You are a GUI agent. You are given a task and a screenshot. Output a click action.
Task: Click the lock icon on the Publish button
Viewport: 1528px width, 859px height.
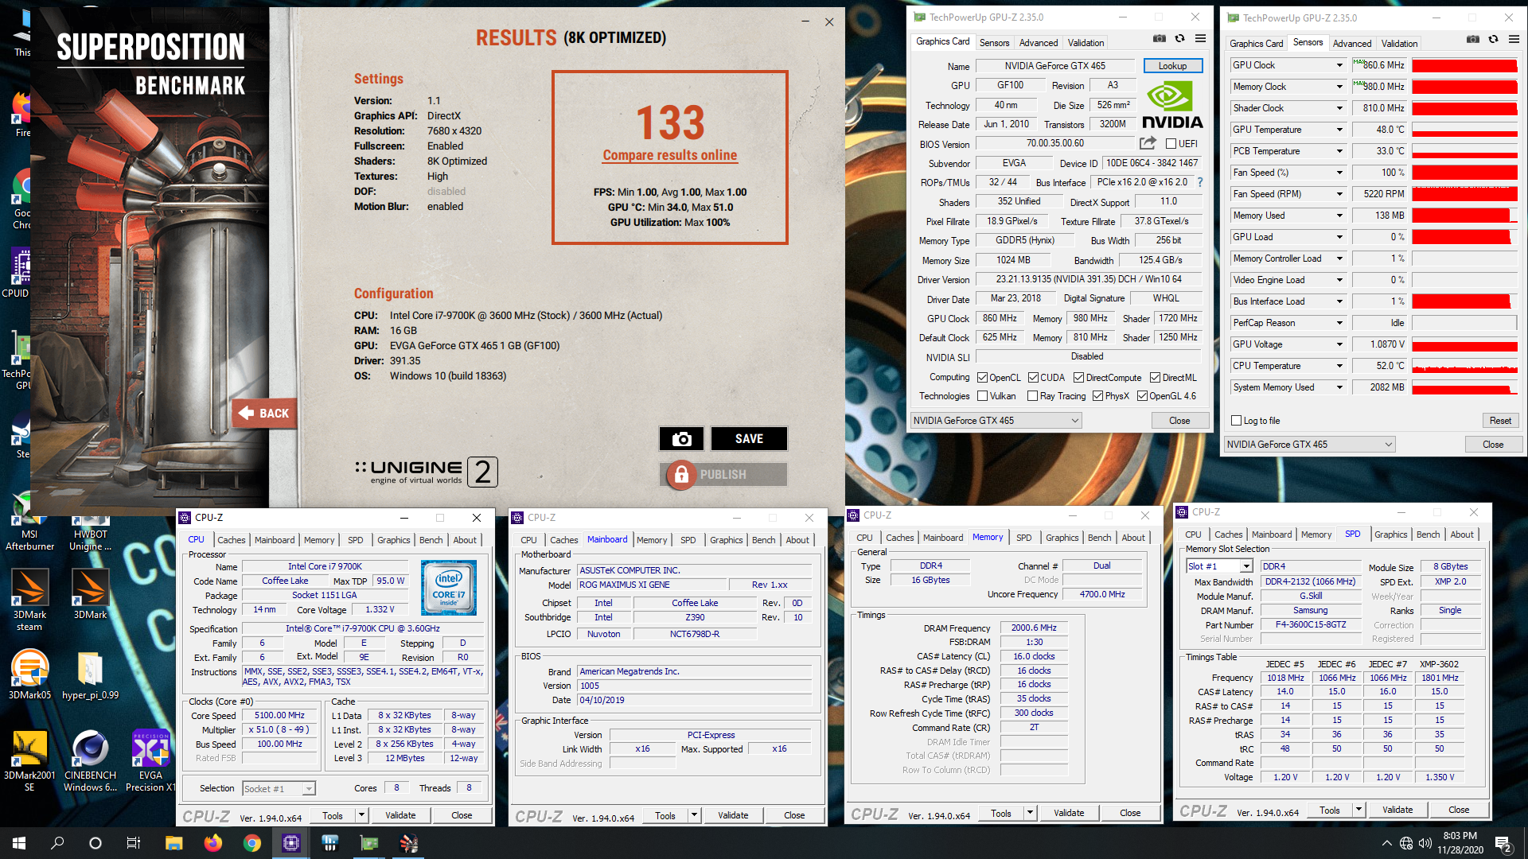(681, 475)
